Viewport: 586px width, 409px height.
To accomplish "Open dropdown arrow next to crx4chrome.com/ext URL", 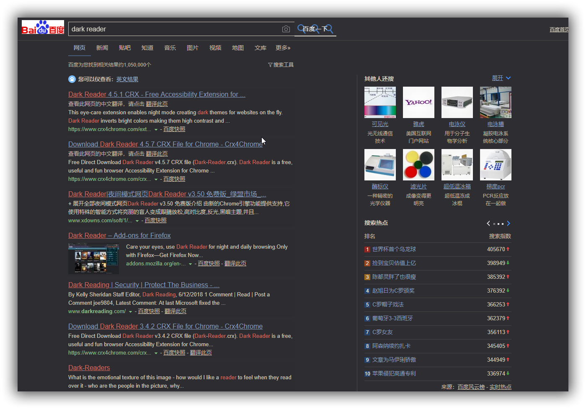I will click(x=156, y=130).
